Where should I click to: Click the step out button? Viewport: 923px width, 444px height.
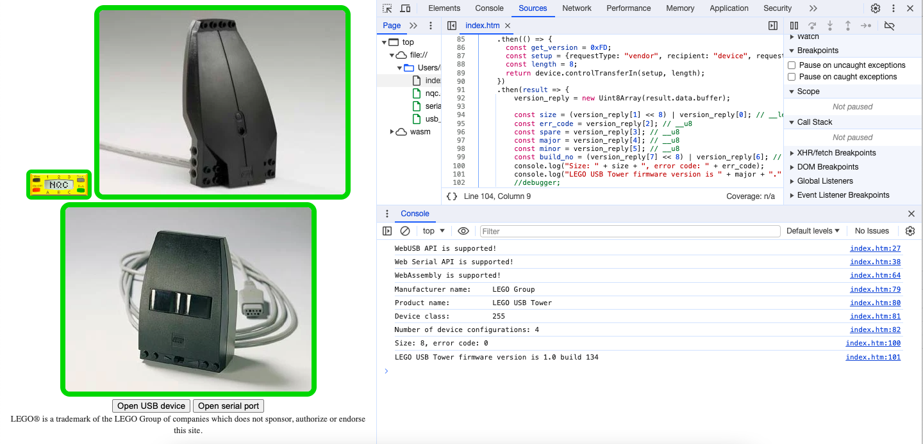pos(848,26)
